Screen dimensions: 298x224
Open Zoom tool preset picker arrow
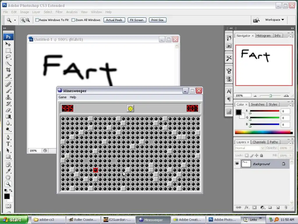tap(15, 20)
